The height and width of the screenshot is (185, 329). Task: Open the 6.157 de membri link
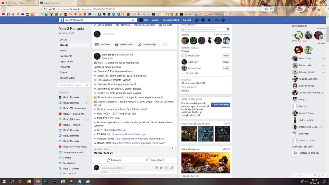pyautogui.click(x=222, y=34)
